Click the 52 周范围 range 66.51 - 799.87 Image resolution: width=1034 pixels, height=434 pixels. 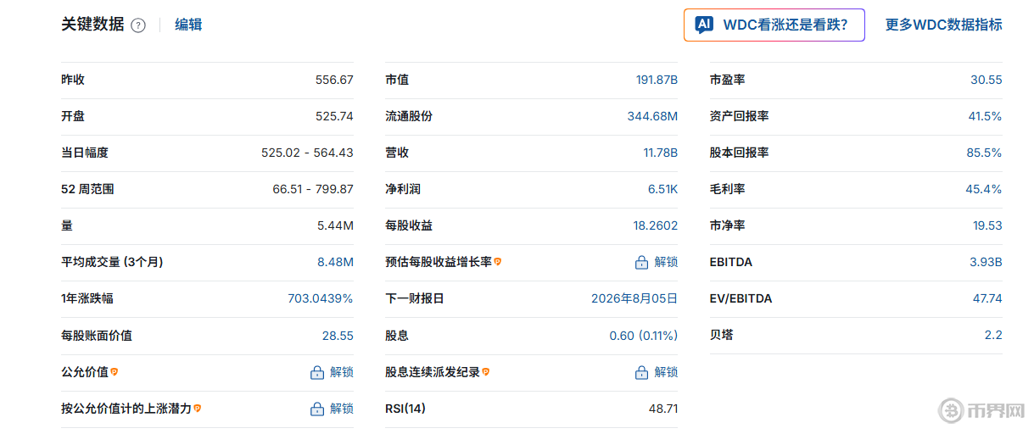click(x=313, y=189)
